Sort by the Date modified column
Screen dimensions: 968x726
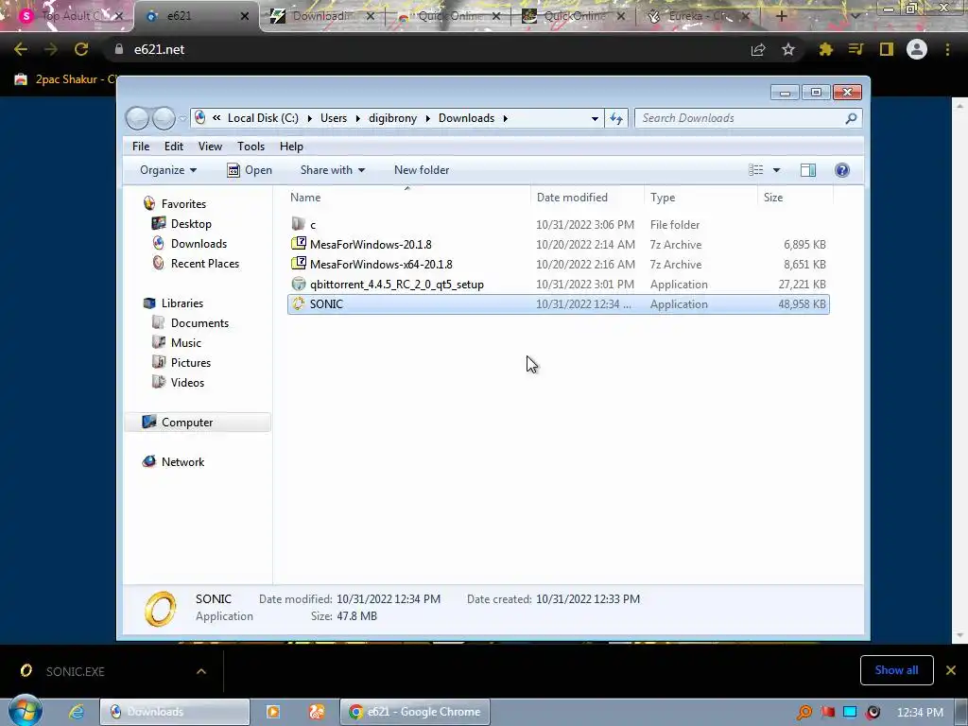tap(586, 197)
